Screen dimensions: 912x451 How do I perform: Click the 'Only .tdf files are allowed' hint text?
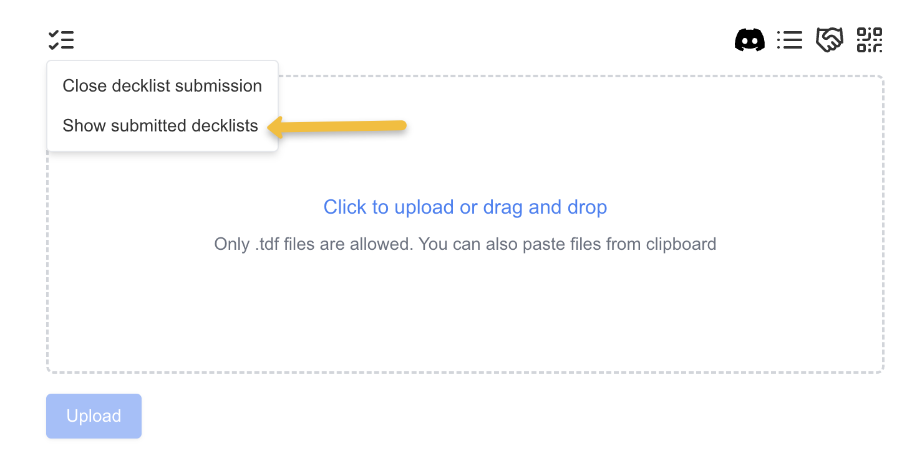tap(465, 244)
